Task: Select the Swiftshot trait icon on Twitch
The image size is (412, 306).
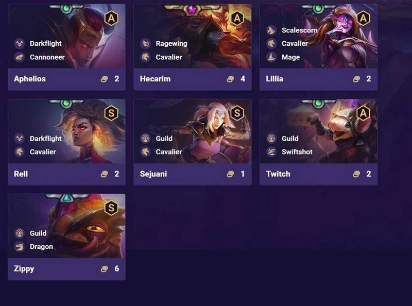Action: pos(271,151)
